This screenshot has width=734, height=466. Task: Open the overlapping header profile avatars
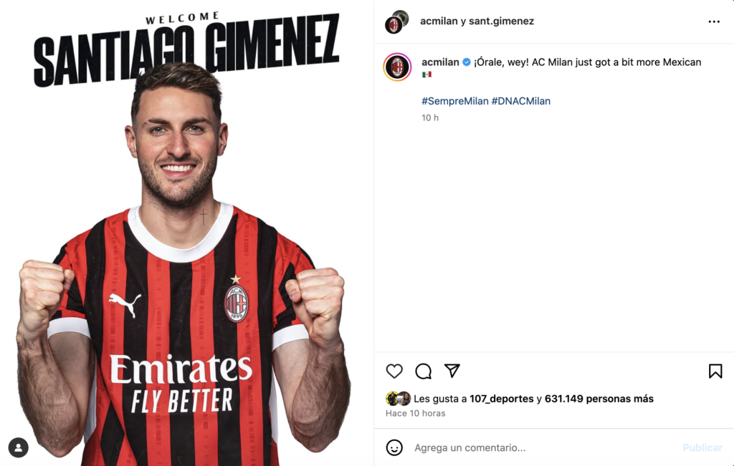[x=396, y=22]
